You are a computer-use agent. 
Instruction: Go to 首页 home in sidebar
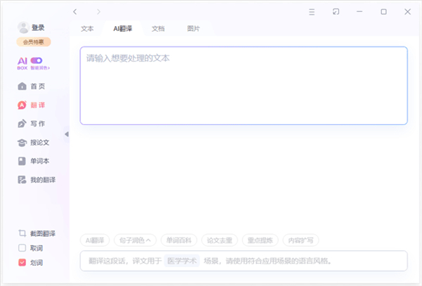coord(31,86)
